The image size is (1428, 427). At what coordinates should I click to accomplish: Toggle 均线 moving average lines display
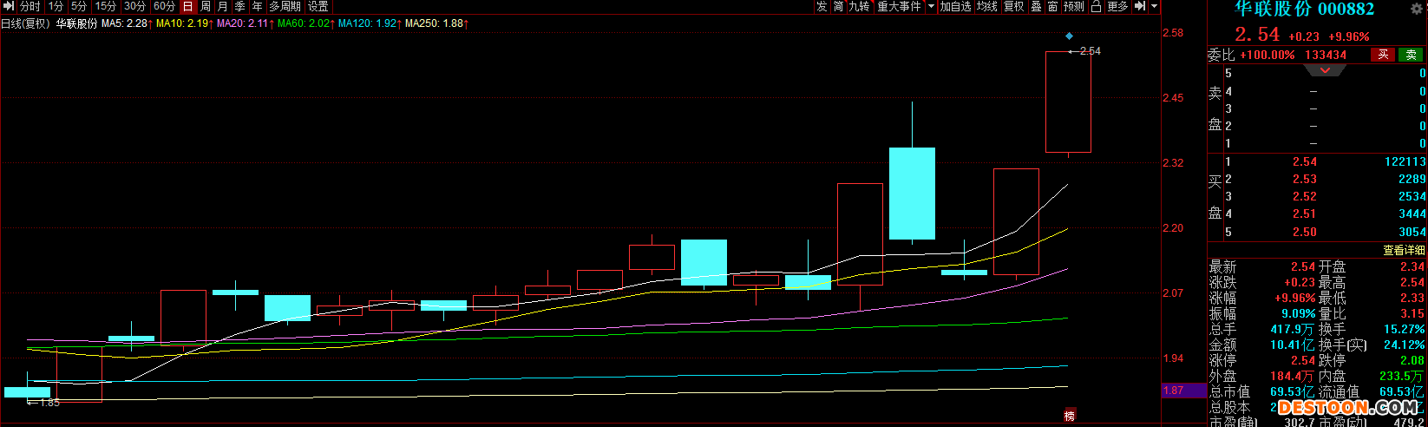click(x=987, y=6)
